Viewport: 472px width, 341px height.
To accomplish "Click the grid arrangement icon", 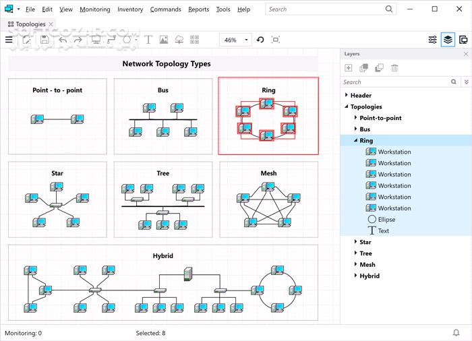I will tap(194, 40).
